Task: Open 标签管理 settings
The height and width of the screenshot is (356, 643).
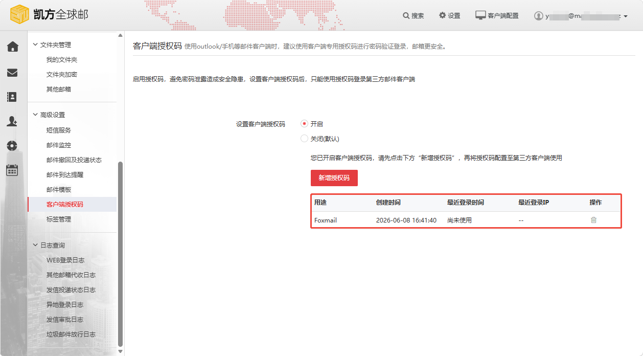Action: coord(59,219)
